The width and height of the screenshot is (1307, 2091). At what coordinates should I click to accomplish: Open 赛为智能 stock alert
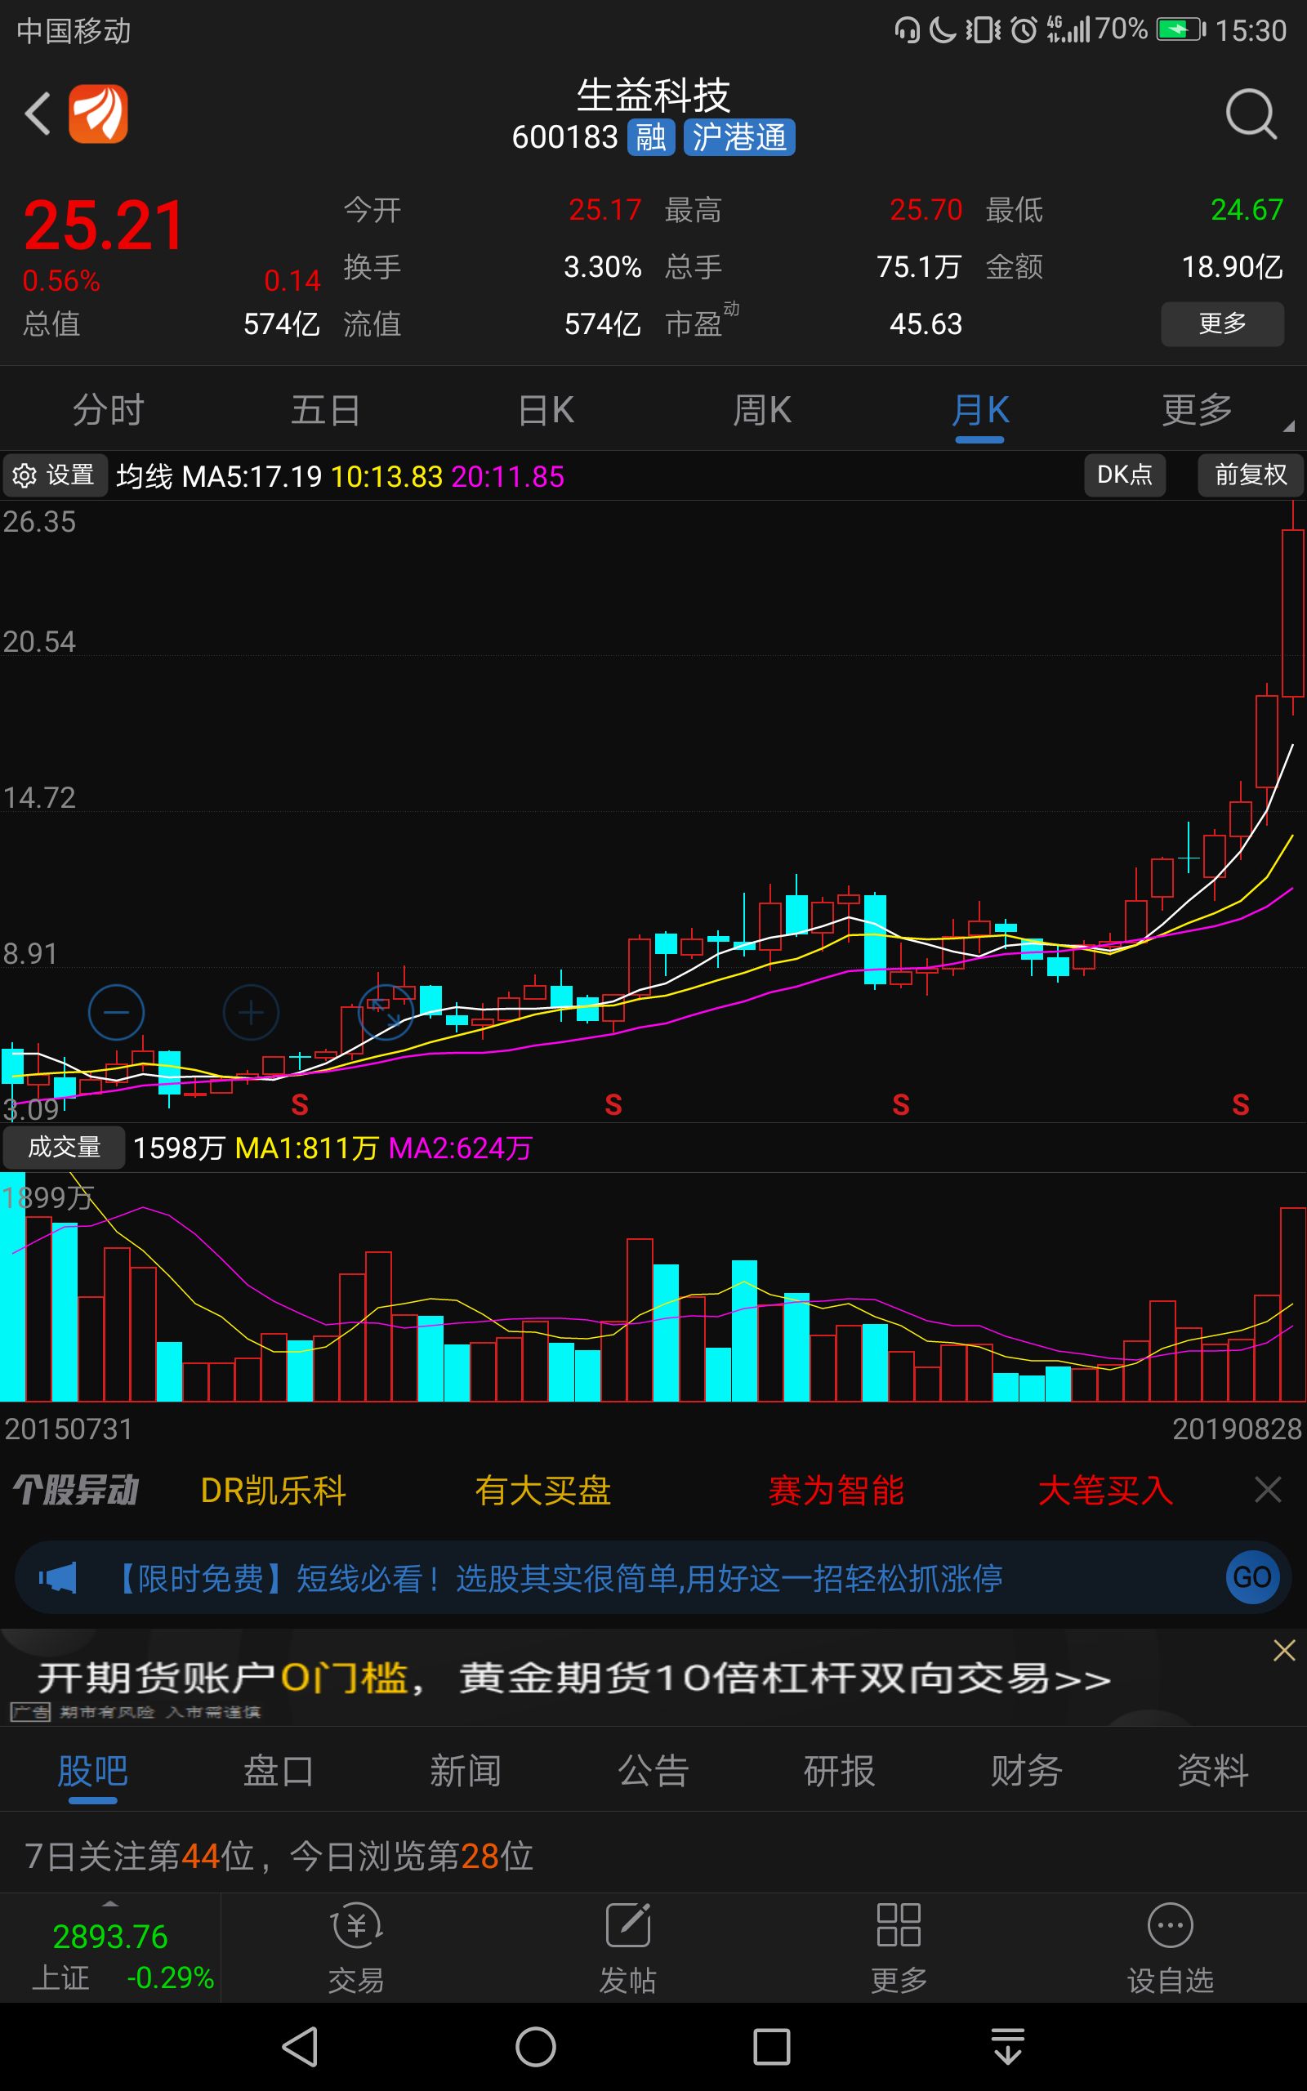click(x=836, y=1491)
